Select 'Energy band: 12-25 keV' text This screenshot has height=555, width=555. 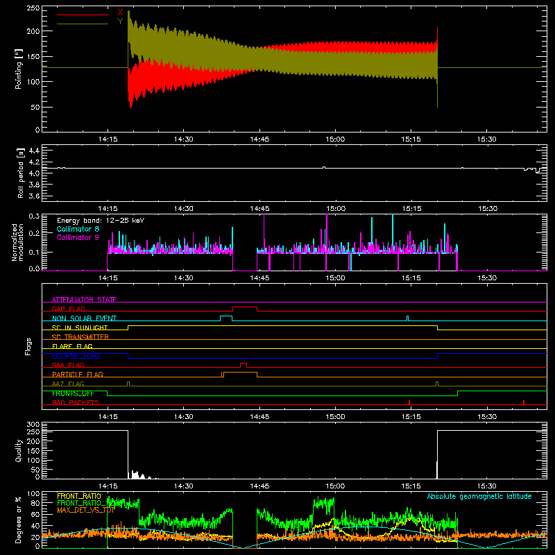(101, 221)
